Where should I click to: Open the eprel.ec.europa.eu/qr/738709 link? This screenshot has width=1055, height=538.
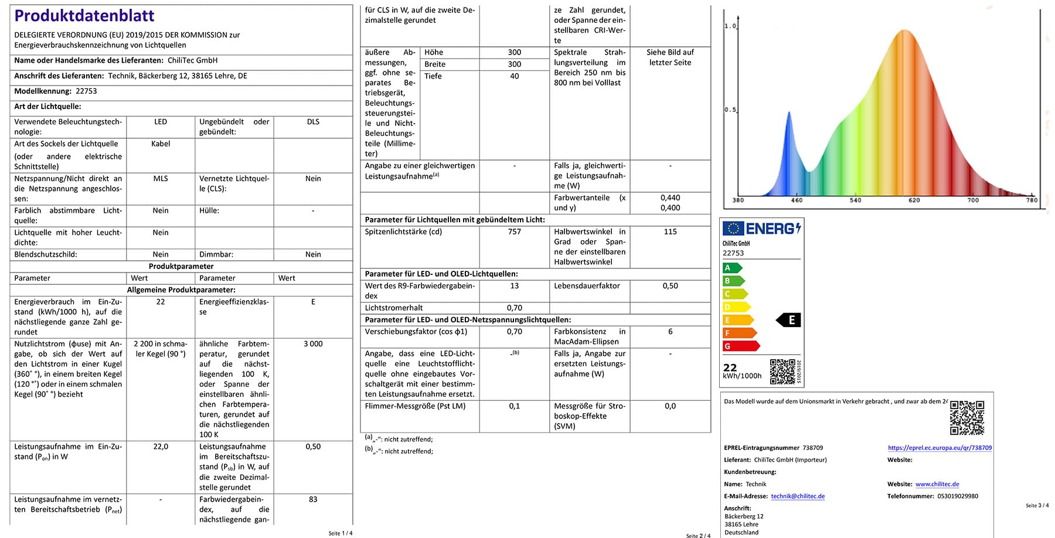(940, 448)
